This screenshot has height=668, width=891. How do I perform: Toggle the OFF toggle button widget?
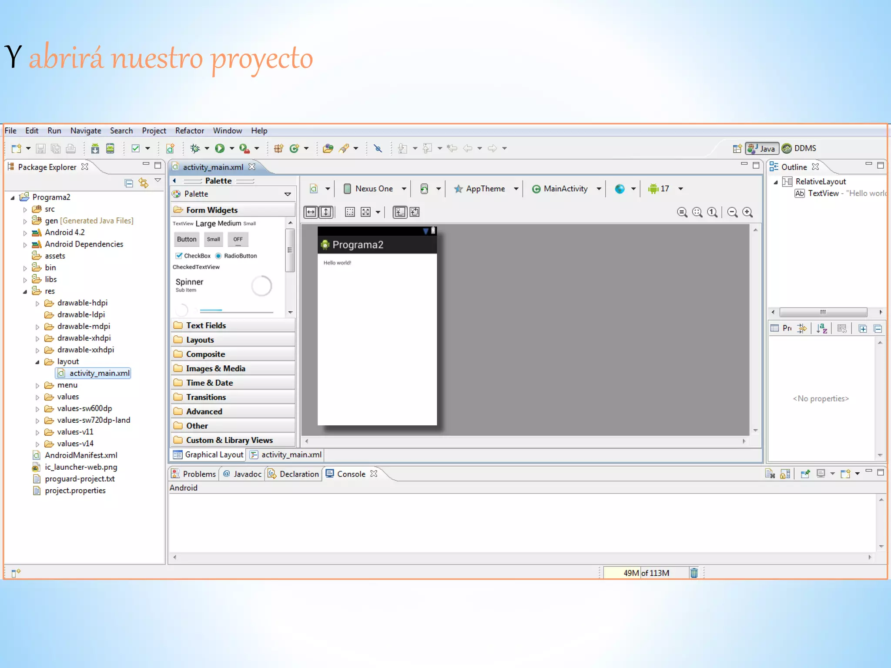tap(238, 239)
